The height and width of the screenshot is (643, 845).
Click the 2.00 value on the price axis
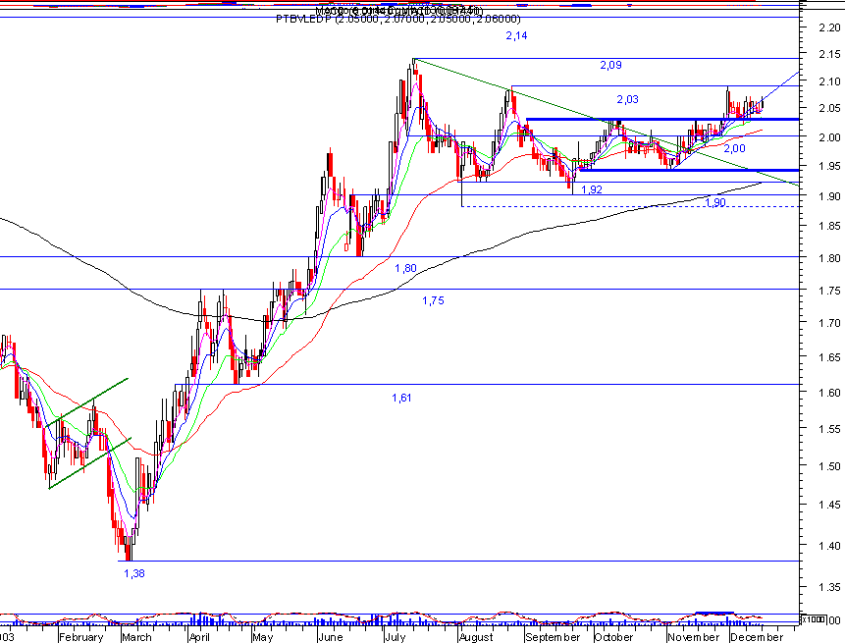(x=829, y=137)
